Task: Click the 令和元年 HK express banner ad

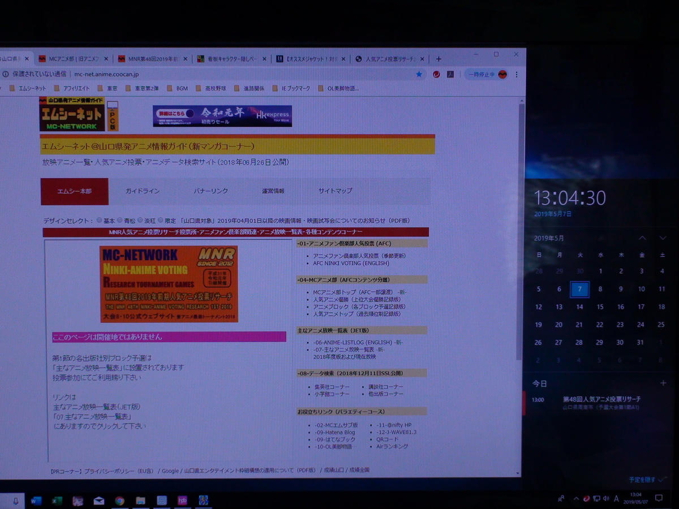Action: point(222,116)
